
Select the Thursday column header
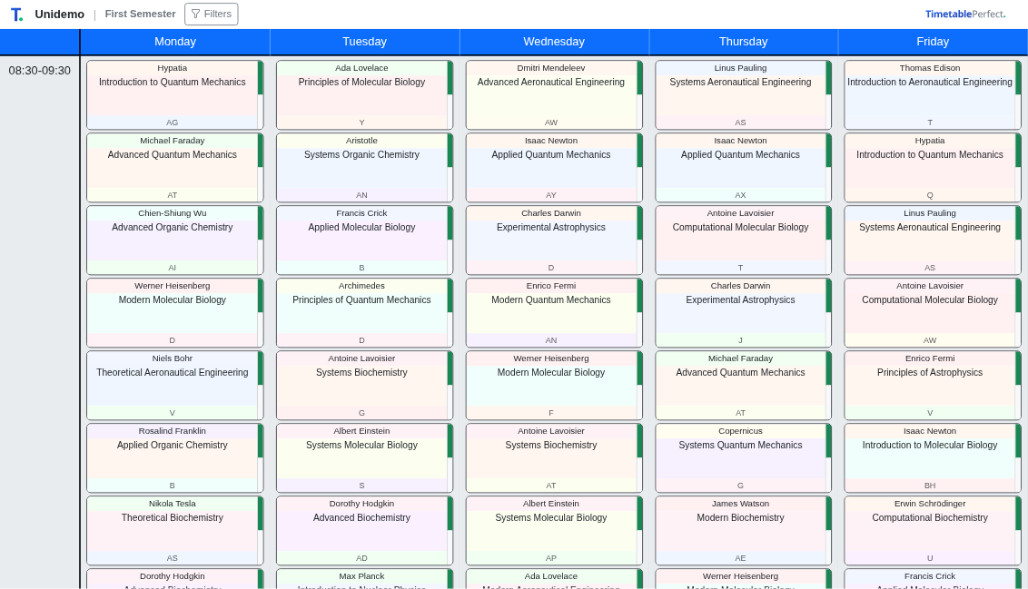(x=744, y=41)
